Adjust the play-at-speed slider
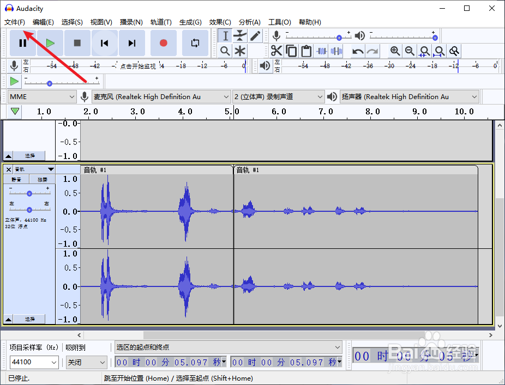Screen dimensions: 505x385 click(62, 83)
